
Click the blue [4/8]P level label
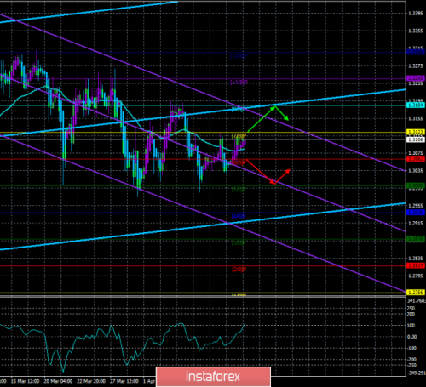239,217
